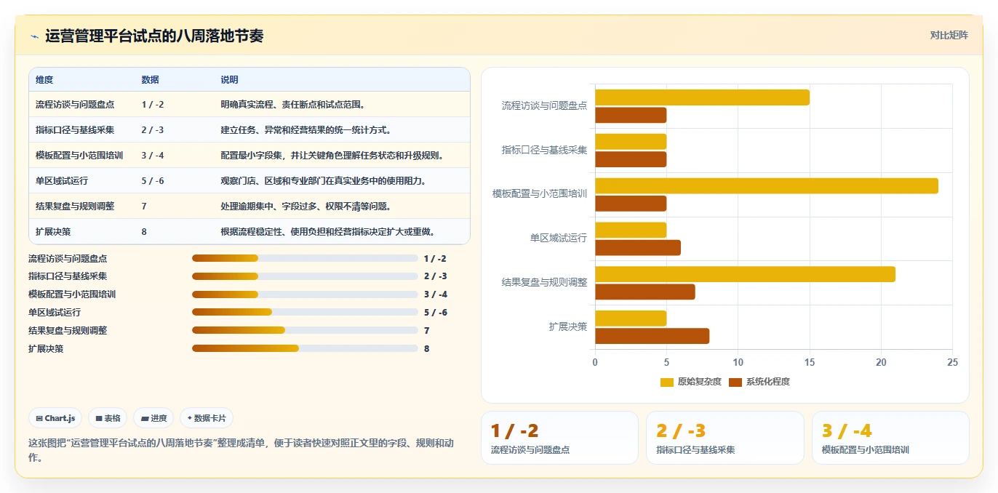Click 系统化程度 chart bar for 单区域试运行
Image resolution: width=998 pixels, height=493 pixels.
pyautogui.click(x=638, y=248)
